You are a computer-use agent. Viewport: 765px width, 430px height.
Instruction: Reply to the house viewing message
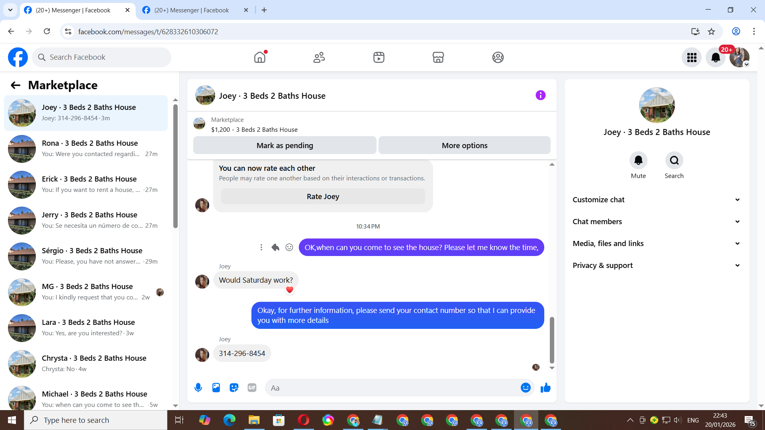pyautogui.click(x=275, y=247)
